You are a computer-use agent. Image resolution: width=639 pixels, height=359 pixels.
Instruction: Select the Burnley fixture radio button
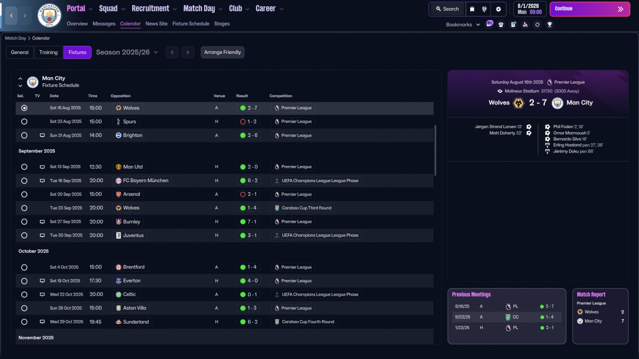[24, 221]
